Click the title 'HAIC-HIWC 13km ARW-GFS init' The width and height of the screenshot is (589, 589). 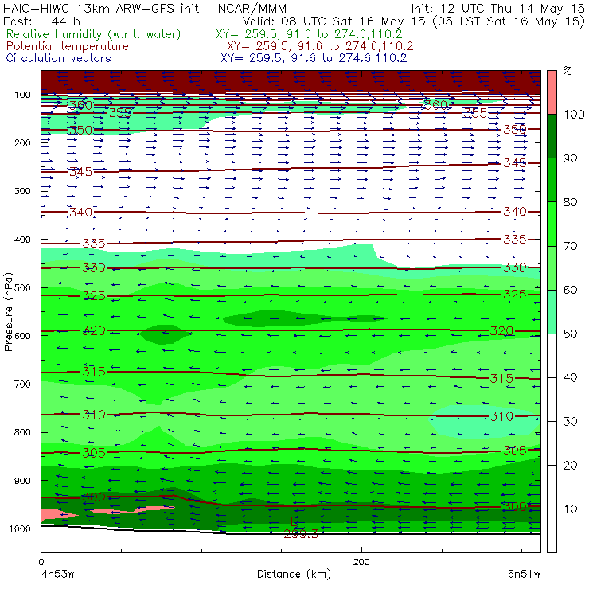coord(101,8)
